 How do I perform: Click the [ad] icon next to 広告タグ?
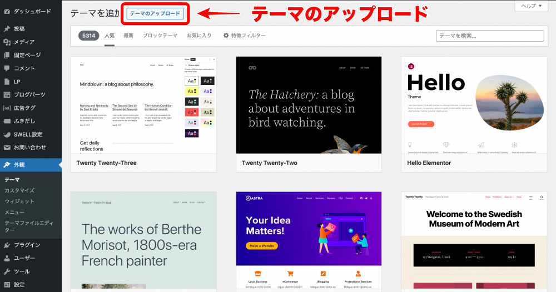tap(7, 108)
